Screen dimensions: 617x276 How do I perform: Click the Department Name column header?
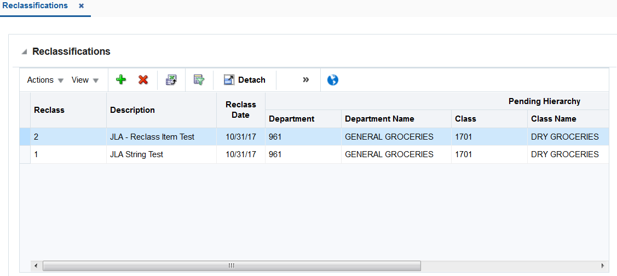tap(396, 118)
